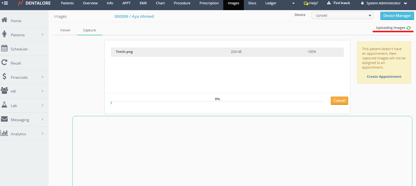416x186 pixels.
Task: Open the Device dropdown set to Upload
Action: 342,15
